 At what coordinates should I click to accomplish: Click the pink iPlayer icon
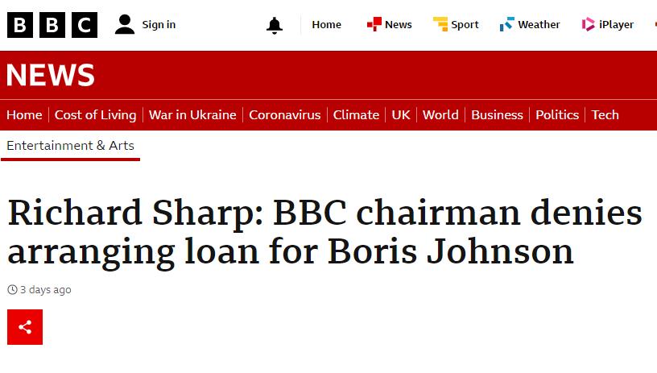(589, 24)
